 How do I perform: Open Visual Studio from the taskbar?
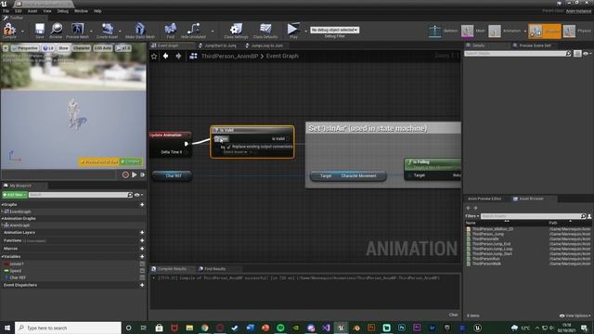tap(326, 328)
